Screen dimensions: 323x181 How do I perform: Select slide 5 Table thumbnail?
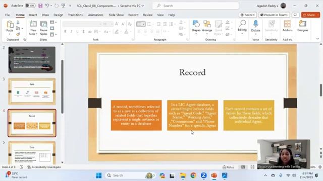pyautogui.click(x=32, y=152)
